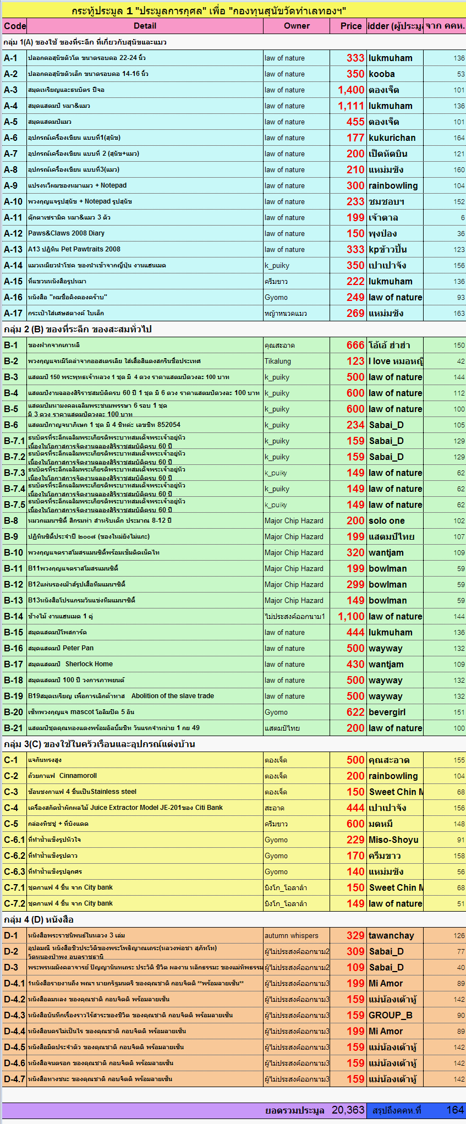Select owner "Gyomo" in row A-16
466x1124 pixels.
click(276, 297)
